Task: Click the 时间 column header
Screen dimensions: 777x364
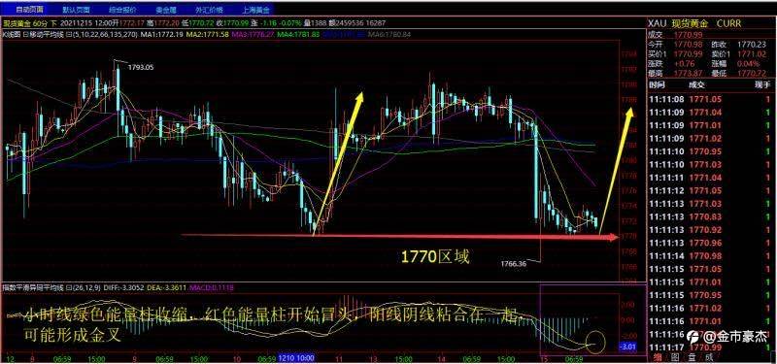Action: pos(658,85)
